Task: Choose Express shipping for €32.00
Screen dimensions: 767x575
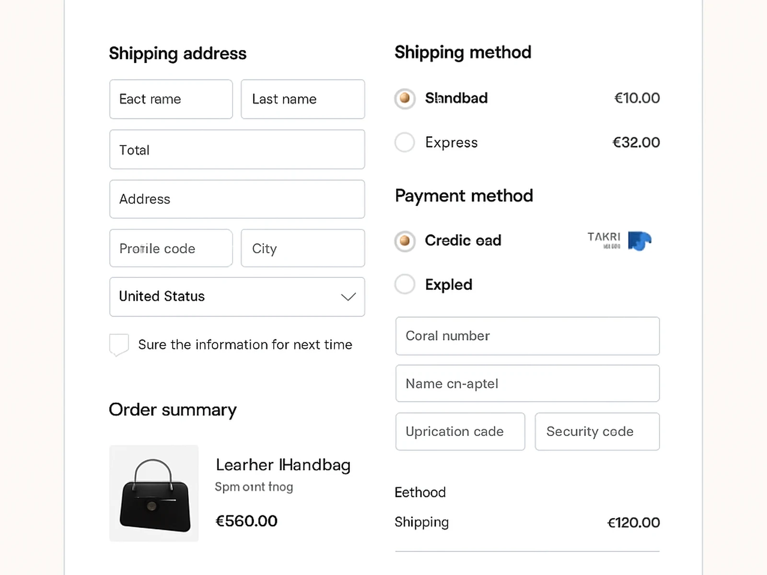Action: pos(405,142)
